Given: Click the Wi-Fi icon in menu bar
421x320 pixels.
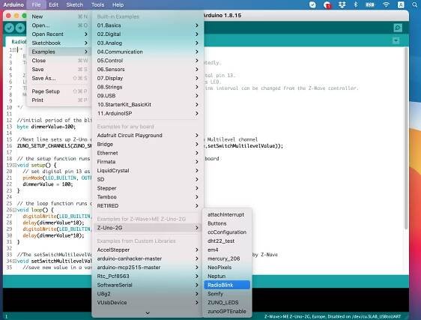Looking at the screenshot, I should pos(386,4).
